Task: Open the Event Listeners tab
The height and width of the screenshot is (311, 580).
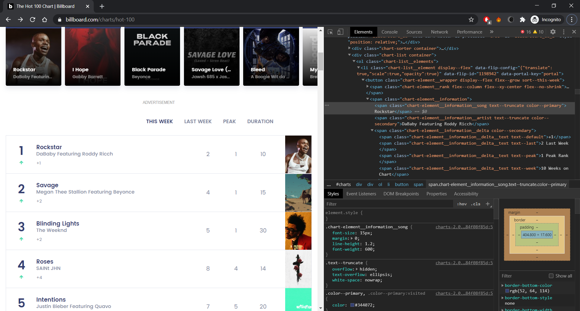Action: pyautogui.click(x=361, y=194)
